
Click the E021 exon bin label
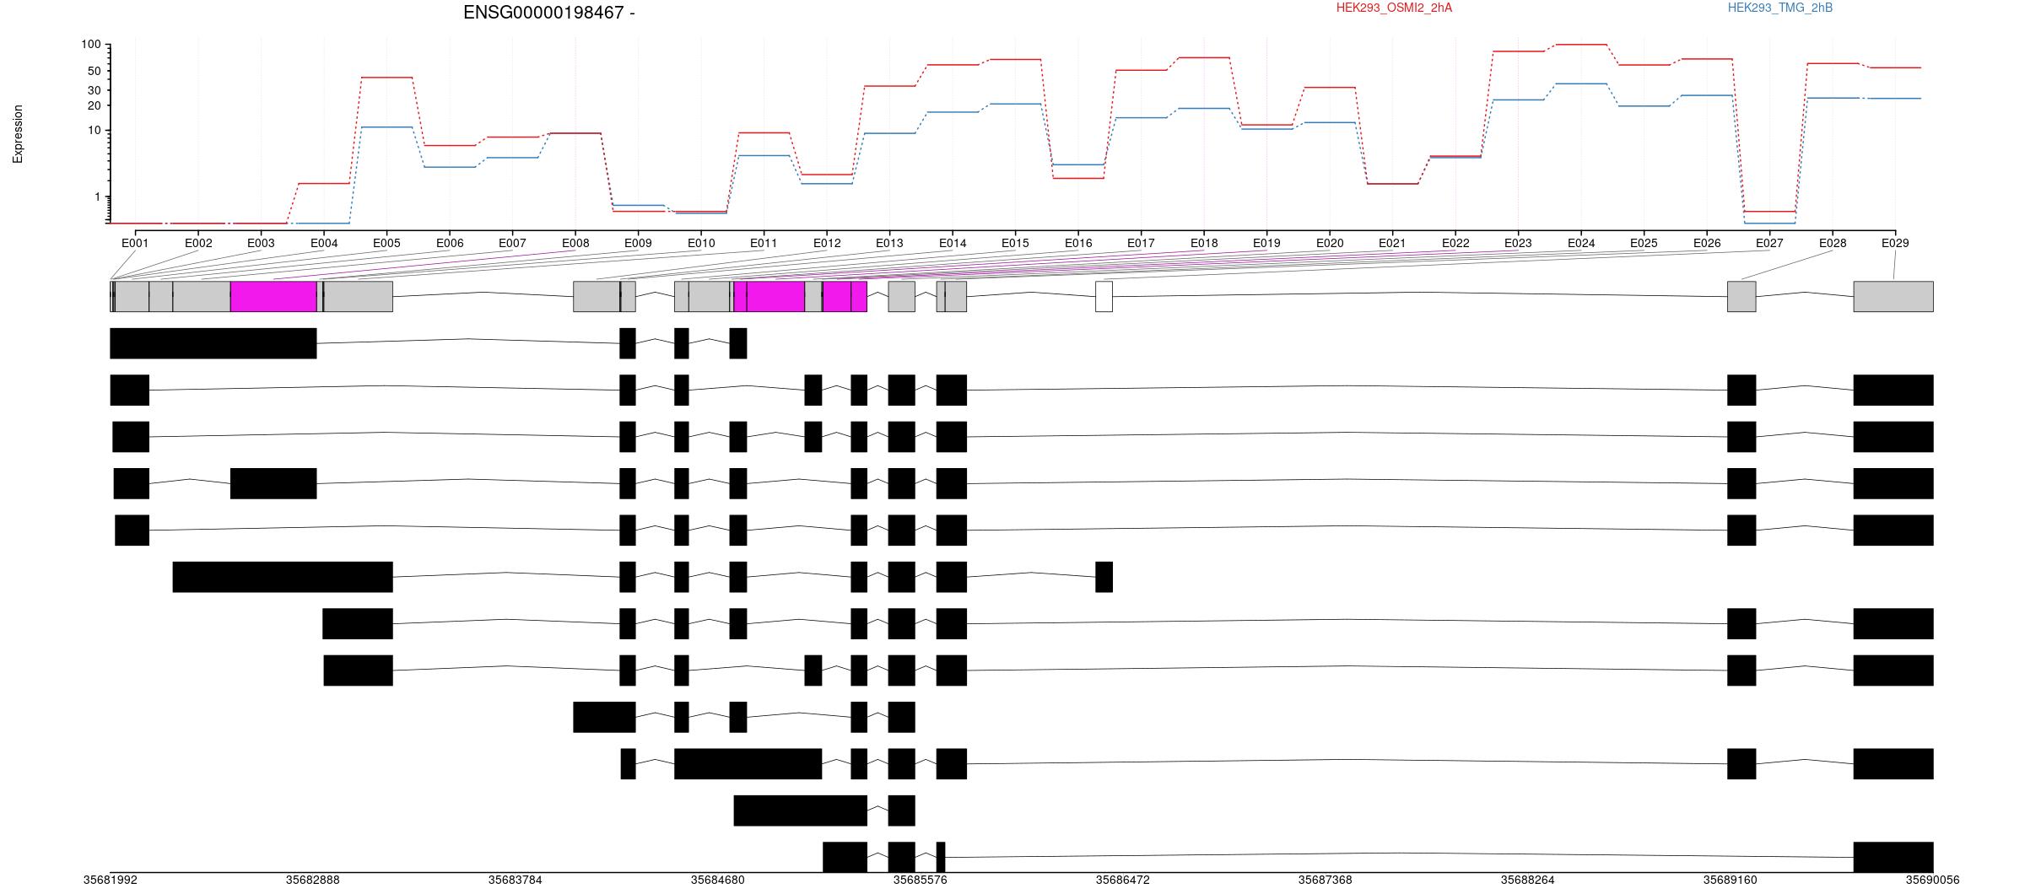point(1392,243)
